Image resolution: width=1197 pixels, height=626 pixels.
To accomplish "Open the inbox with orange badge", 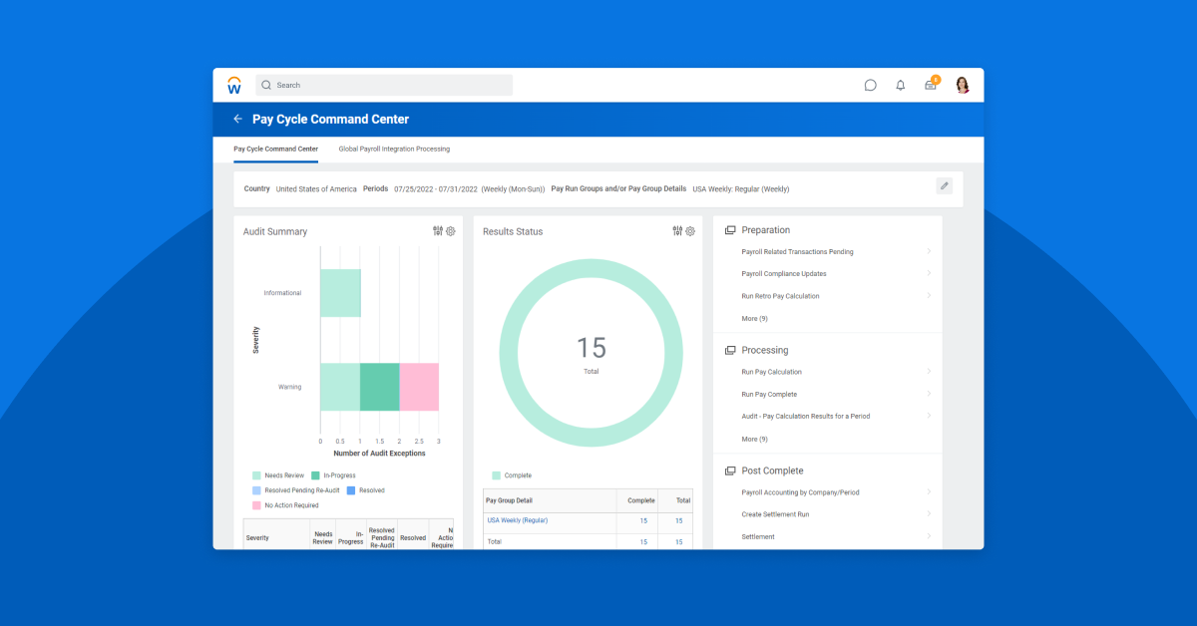I will pos(930,85).
